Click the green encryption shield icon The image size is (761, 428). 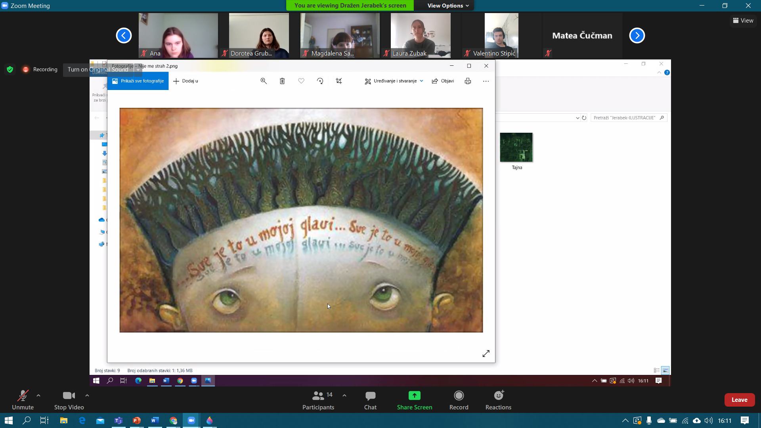(10, 69)
